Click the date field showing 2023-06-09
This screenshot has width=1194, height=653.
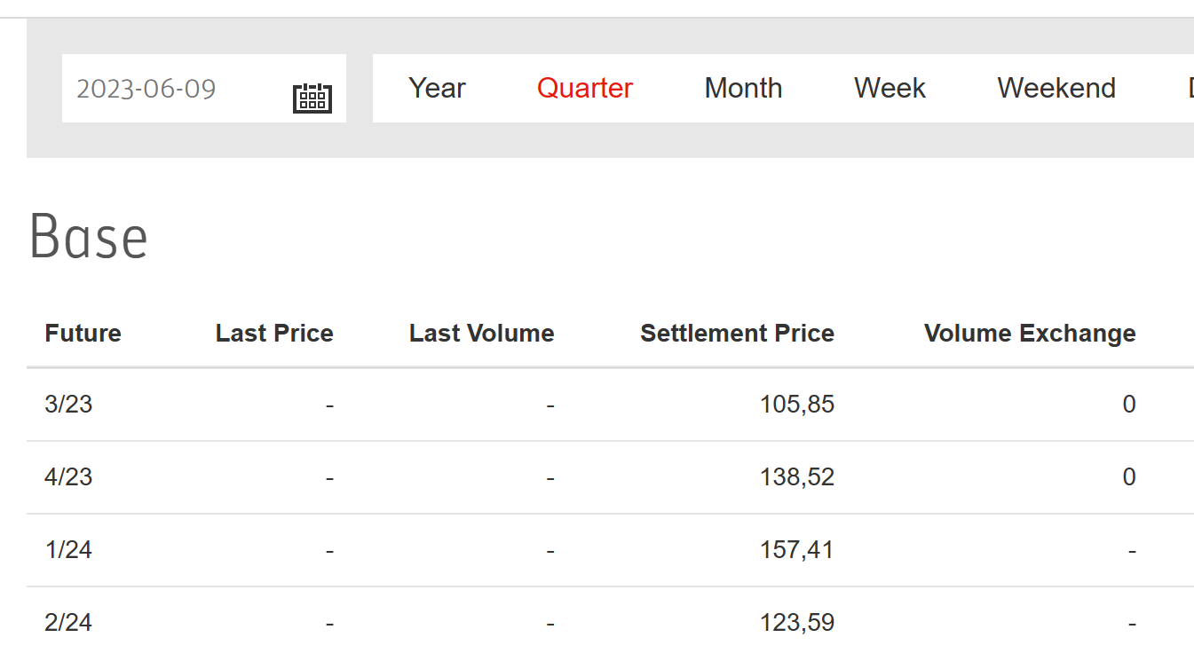204,88
